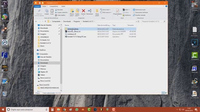This screenshot has height=112, width=200.
Task: Collapse the ribbon using the chevron
Action: (164, 6)
